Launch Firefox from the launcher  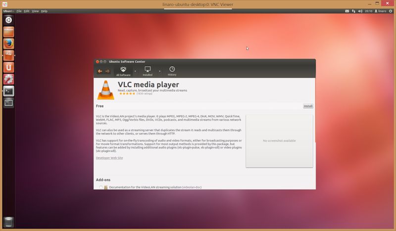coord(8,44)
